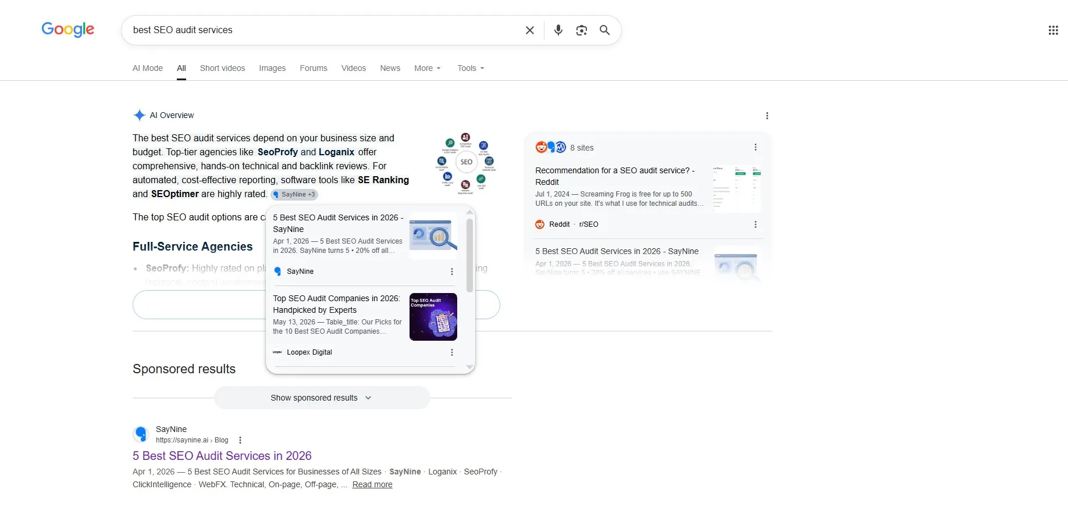Click the SayNine favicon in organic result

pos(141,434)
